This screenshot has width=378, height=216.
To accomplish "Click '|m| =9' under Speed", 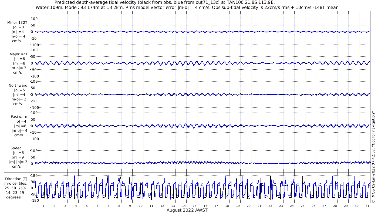I will 19,157.
